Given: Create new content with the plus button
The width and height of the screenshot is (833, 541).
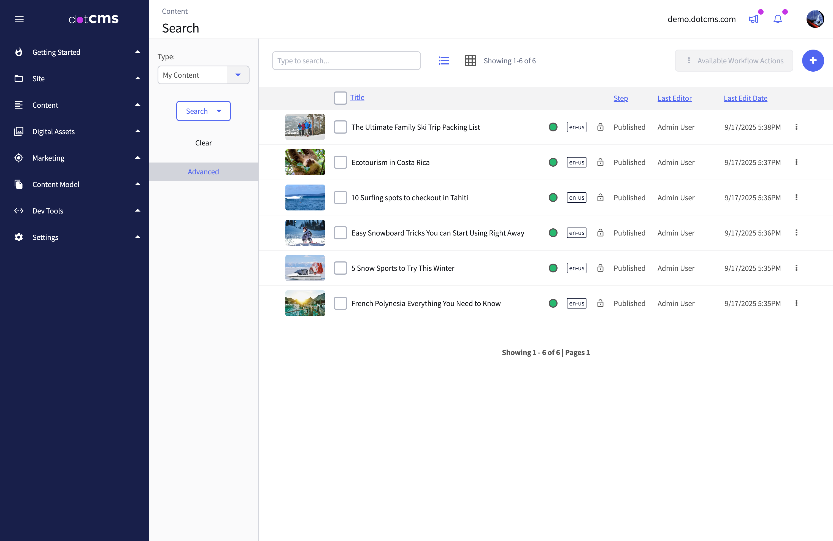Looking at the screenshot, I should (x=813, y=60).
